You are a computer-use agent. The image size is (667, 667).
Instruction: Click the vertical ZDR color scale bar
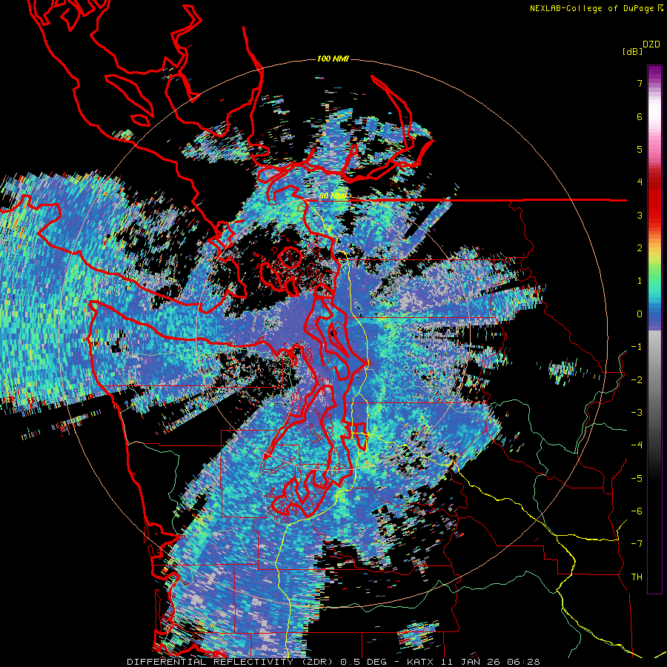coord(654,329)
